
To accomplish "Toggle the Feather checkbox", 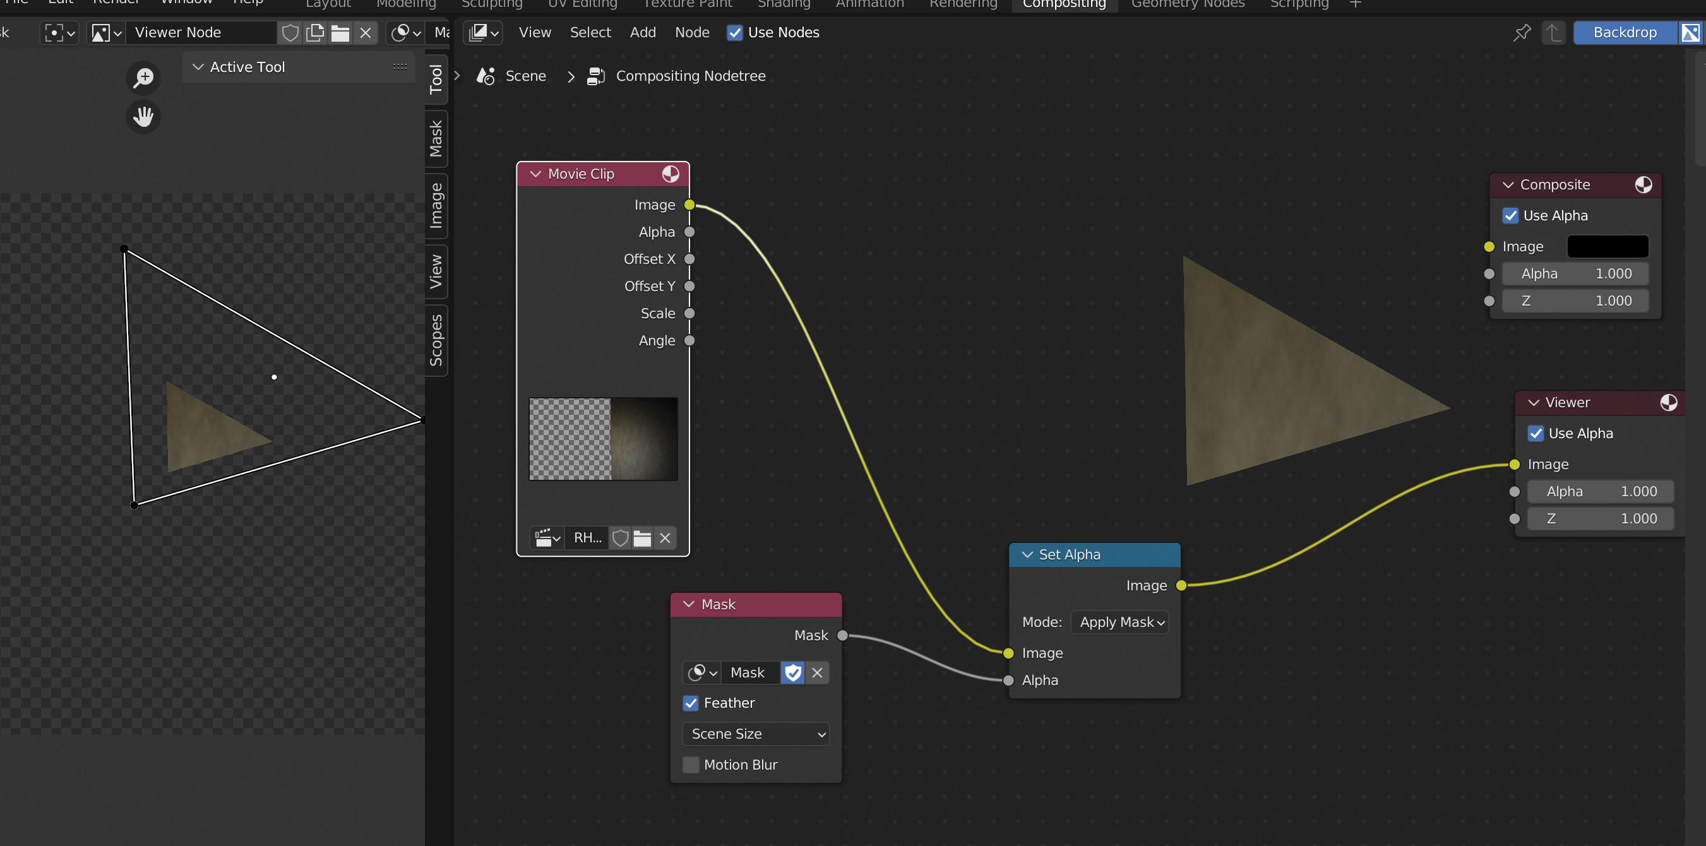I will tap(691, 704).
